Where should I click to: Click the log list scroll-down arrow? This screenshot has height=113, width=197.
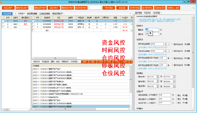click(131, 107)
